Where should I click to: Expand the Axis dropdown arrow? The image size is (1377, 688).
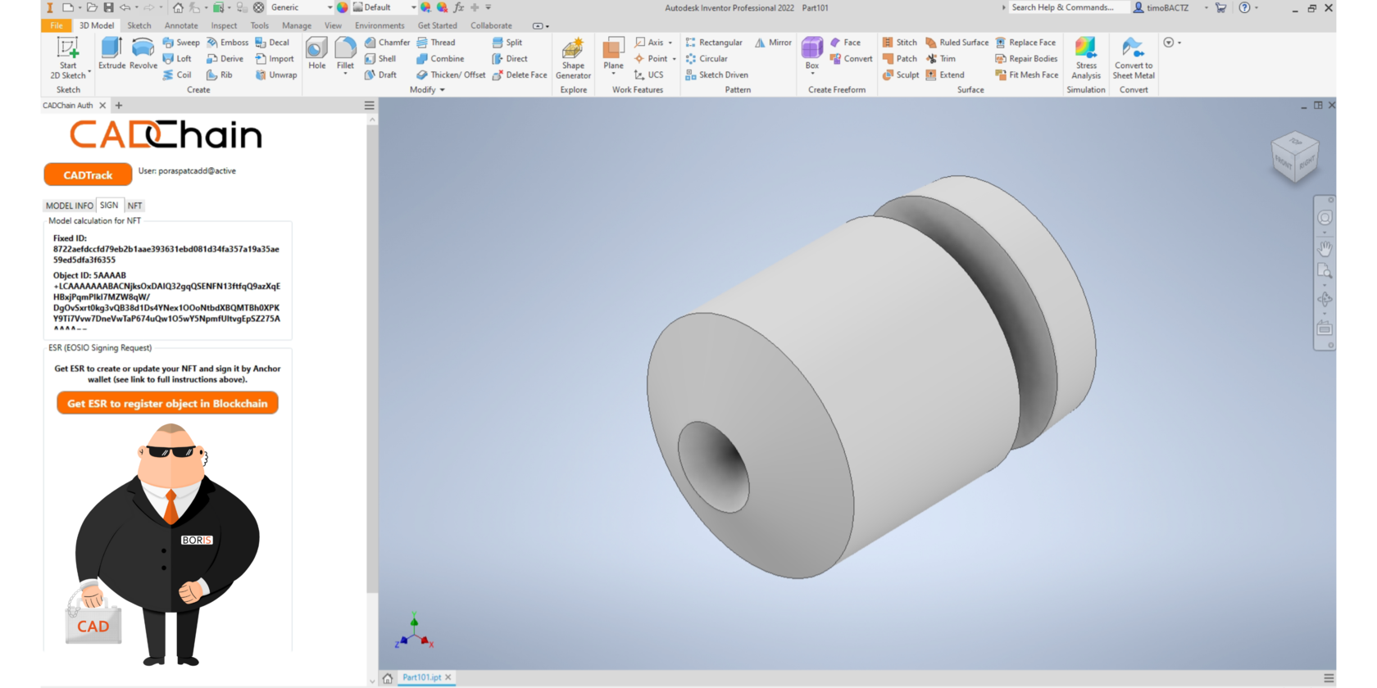[x=670, y=43]
